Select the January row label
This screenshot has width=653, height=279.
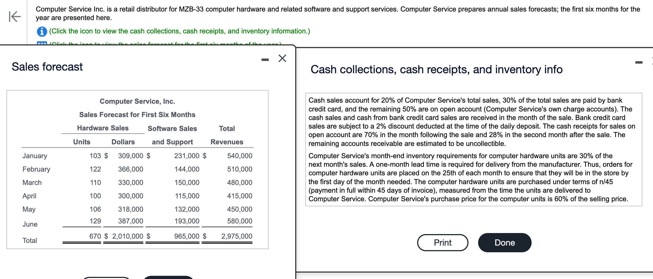[35, 156]
